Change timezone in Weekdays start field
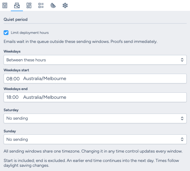 tap(45, 79)
